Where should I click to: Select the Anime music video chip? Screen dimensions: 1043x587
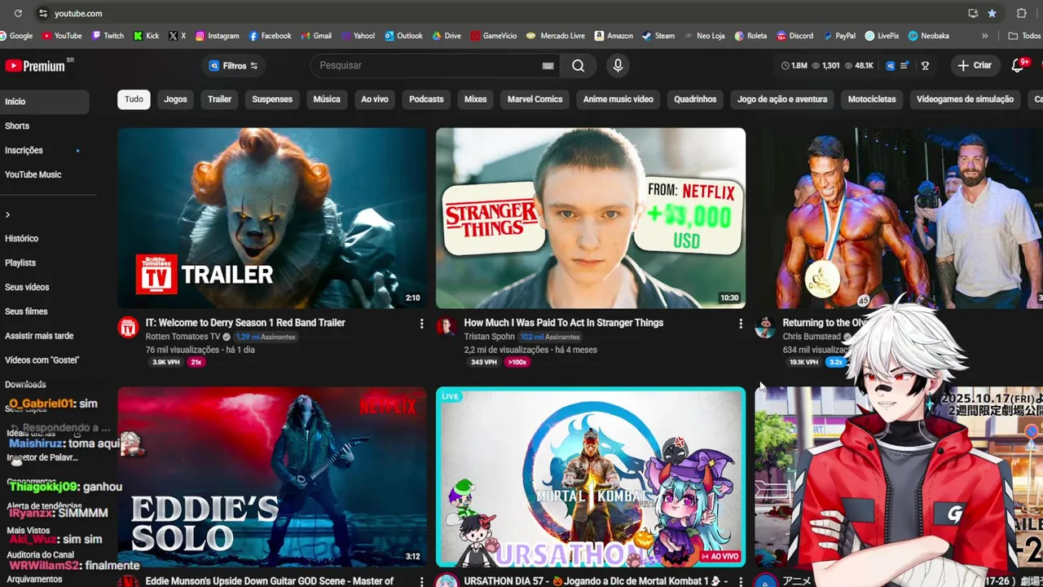click(x=618, y=99)
